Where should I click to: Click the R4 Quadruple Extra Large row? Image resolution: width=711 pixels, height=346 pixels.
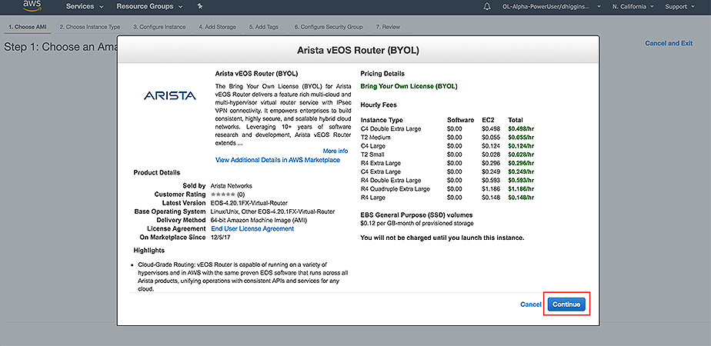click(448, 189)
